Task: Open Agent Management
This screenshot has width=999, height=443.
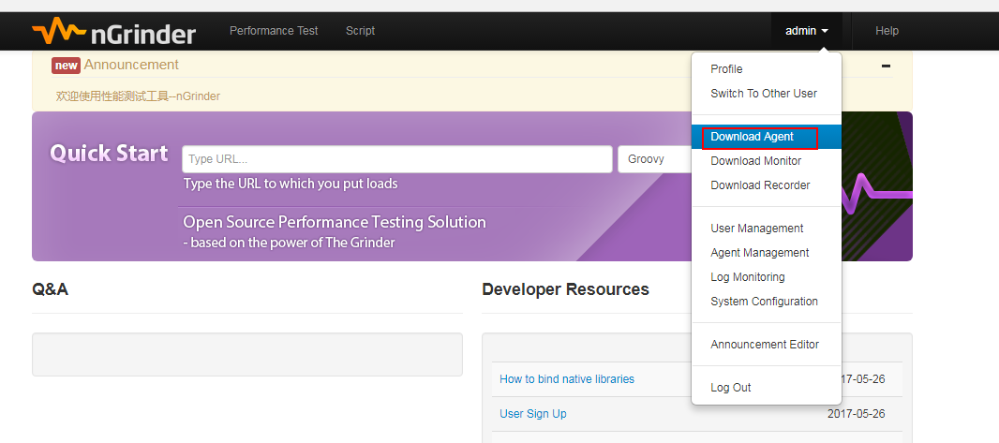Action: pyautogui.click(x=767, y=253)
